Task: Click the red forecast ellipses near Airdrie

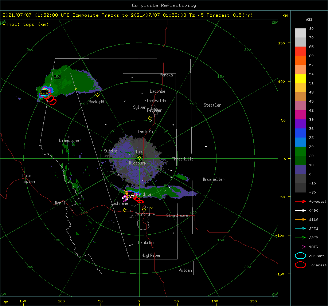Action: (138, 199)
